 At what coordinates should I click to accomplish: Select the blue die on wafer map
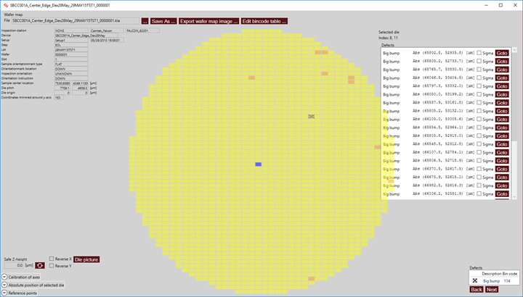(x=258, y=164)
